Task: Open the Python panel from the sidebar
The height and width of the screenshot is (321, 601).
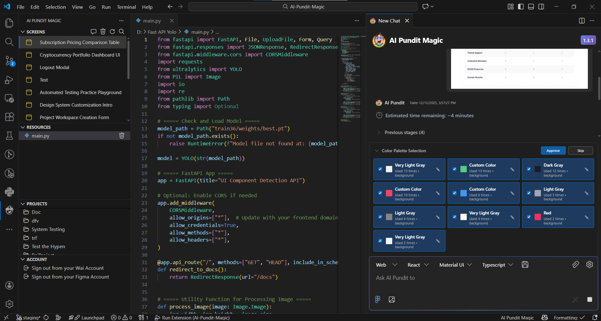Action: click(x=9, y=192)
